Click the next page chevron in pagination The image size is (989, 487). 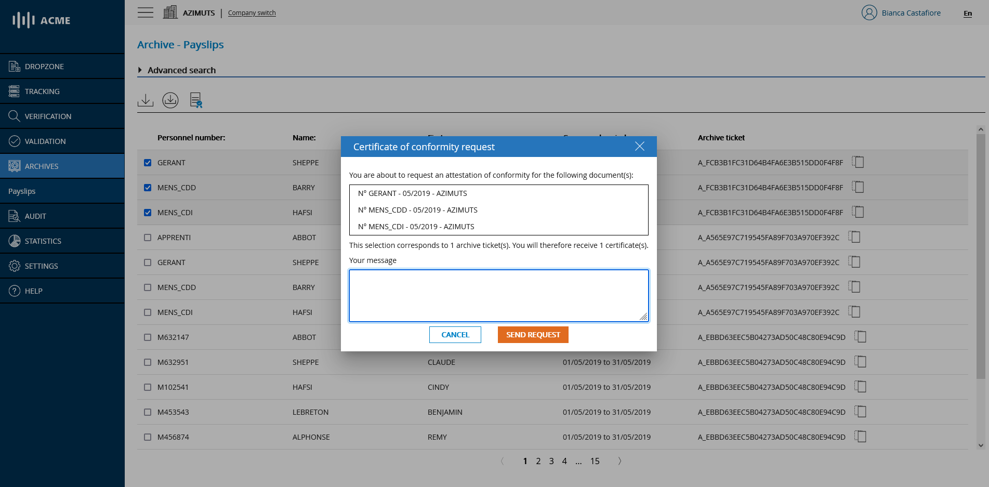coord(619,461)
